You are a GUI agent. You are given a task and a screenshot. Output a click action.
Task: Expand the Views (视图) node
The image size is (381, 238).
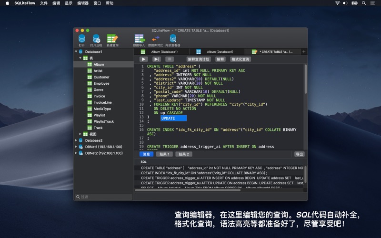click(80, 134)
